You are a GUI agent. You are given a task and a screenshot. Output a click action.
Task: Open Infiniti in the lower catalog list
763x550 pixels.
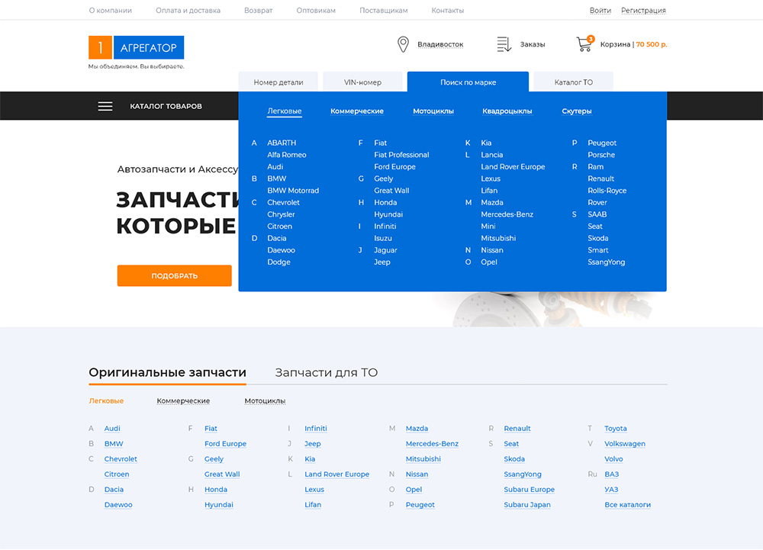[x=316, y=429]
